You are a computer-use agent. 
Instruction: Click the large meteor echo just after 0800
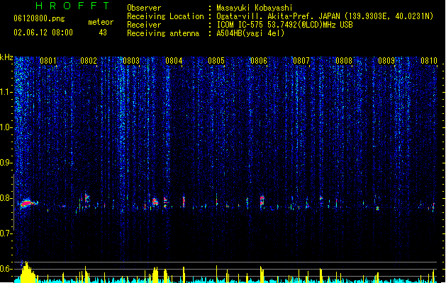pos(28,203)
